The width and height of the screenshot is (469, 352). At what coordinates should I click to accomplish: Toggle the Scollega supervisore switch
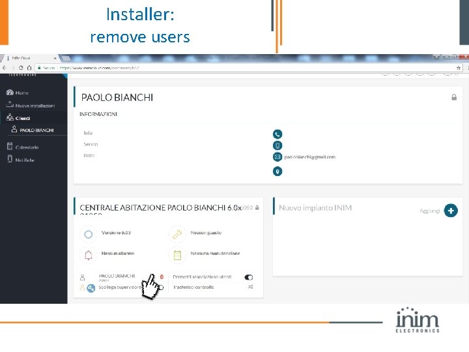click(160, 287)
